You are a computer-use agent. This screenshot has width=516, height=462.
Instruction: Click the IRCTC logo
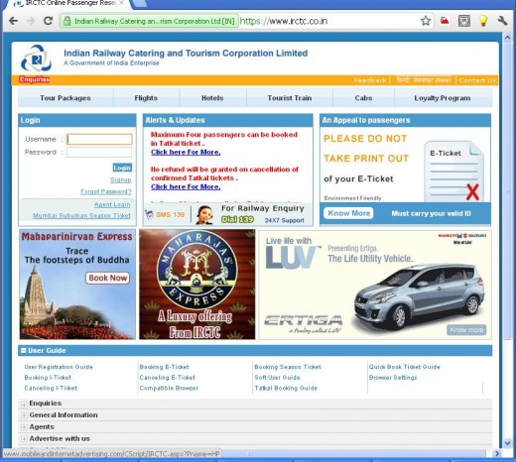pyautogui.click(x=36, y=59)
